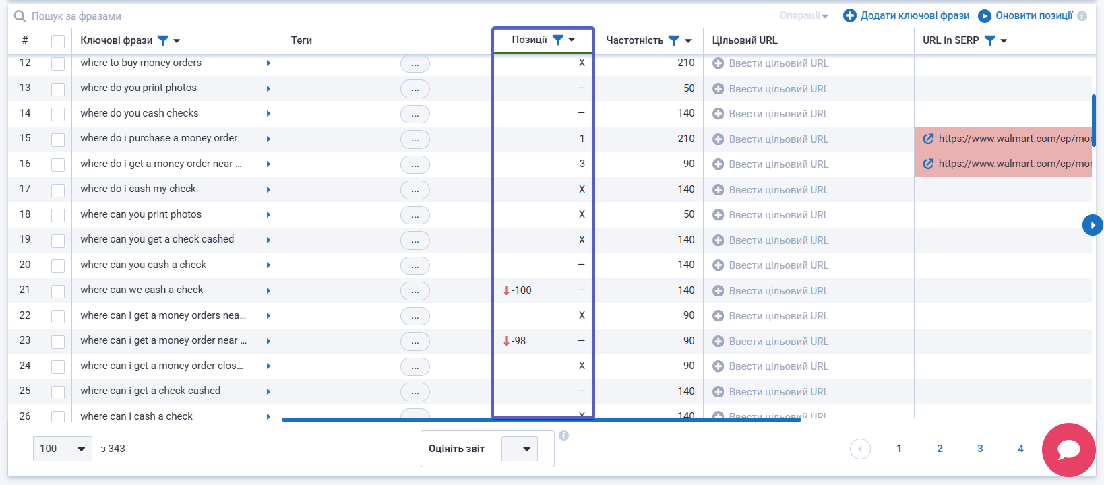This screenshot has width=1104, height=485.
Task: Select checkbox for 'where do i cash my check'
Action: 58,190
